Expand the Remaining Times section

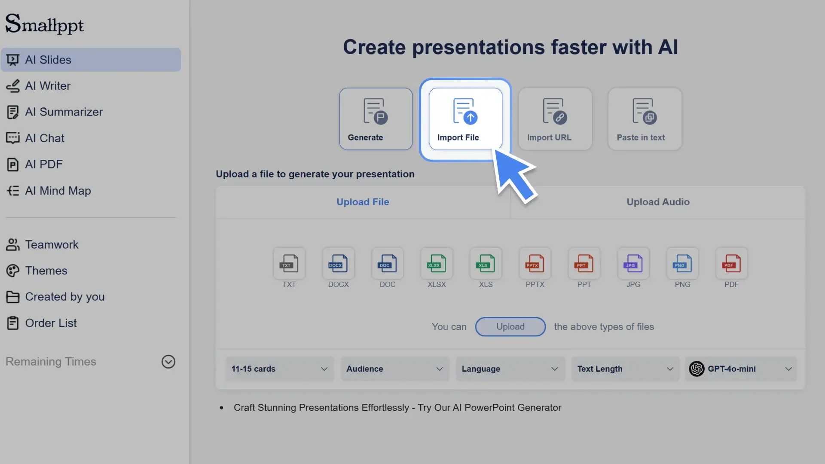168,361
